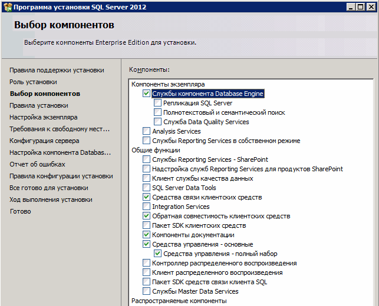Minimize the SQL Server 2012 setup window
This screenshot has height=306, width=379.
pyautogui.click(x=351, y=7)
